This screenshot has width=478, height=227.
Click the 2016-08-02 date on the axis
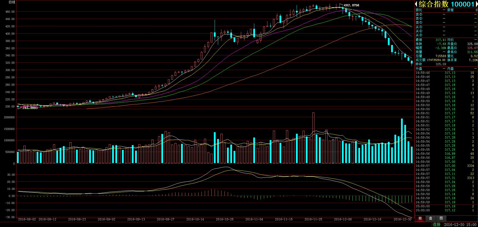tap(27, 219)
